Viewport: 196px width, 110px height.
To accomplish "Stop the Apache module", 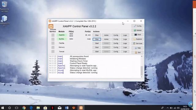I will [97, 35].
